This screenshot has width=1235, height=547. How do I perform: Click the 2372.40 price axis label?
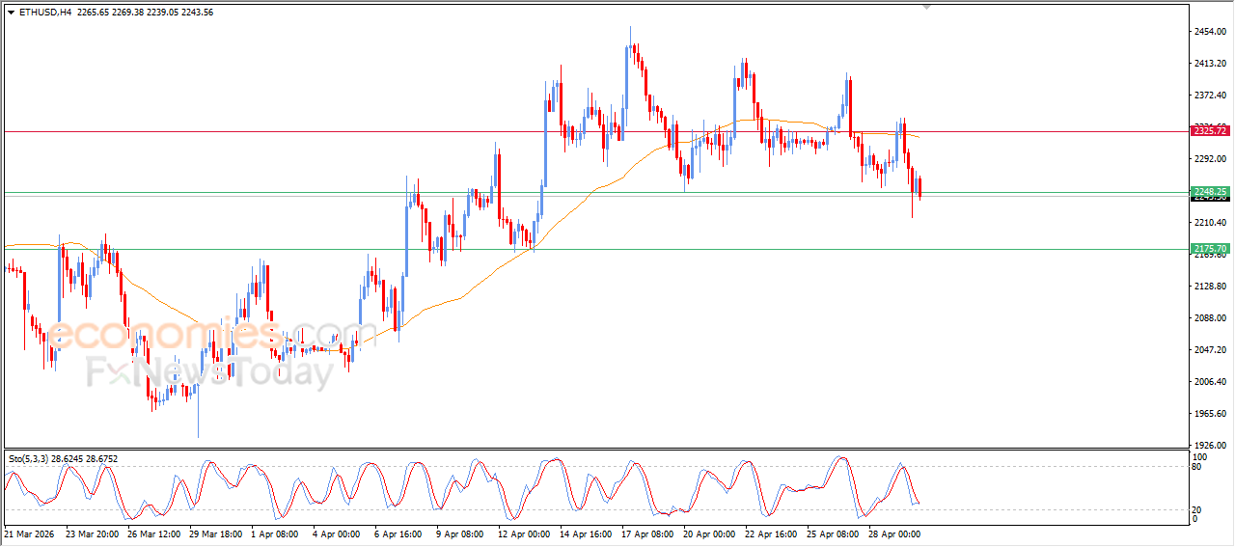(1211, 96)
